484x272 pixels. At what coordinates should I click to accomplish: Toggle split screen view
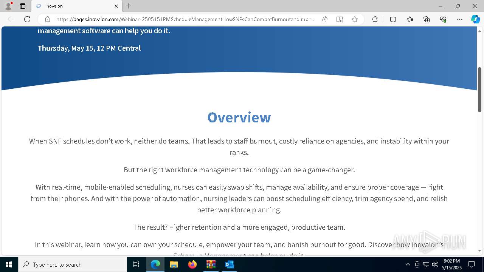pos(393,19)
